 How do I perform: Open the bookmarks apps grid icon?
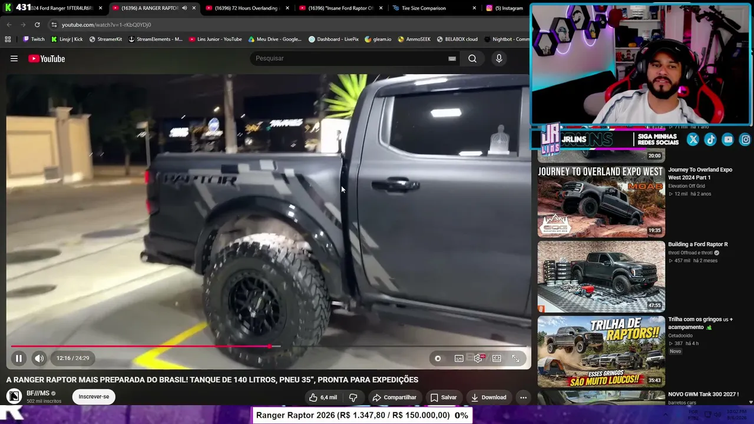tap(8, 39)
